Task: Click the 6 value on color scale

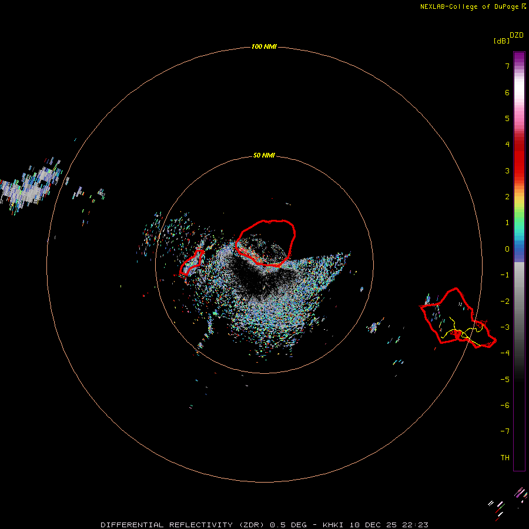Action: [x=507, y=92]
